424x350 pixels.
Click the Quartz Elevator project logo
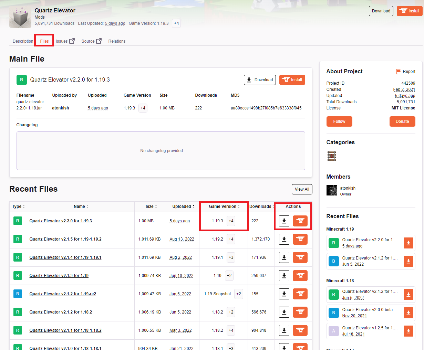pos(20,17)
